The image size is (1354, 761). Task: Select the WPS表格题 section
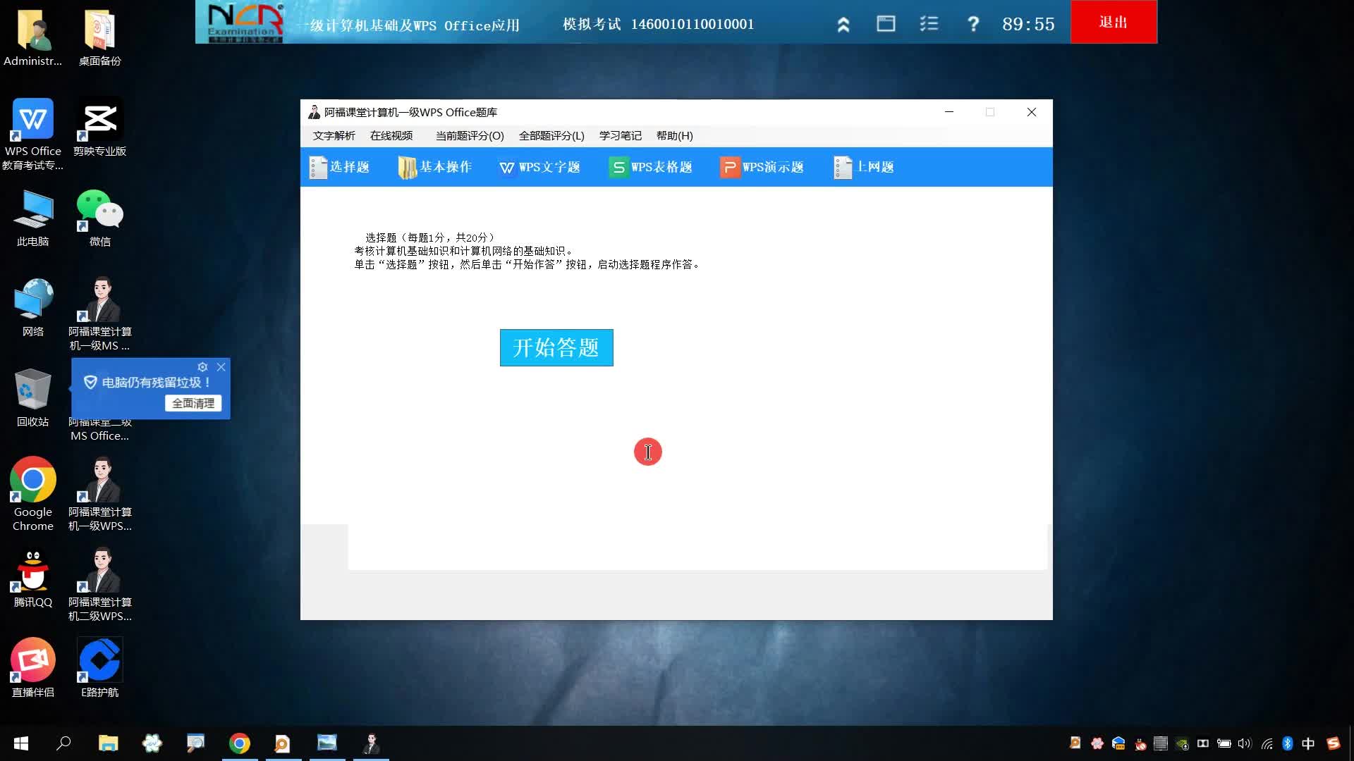650,167
